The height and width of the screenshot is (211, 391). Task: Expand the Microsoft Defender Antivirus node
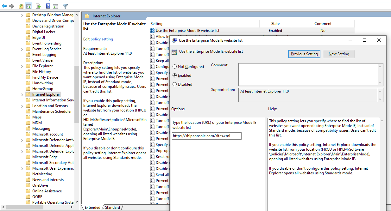click(22, 140)
